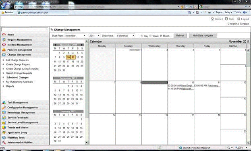Select the Task Management icon
This screenshot has width=251, height=151.
pyautogui.click(x=4, y=103)
